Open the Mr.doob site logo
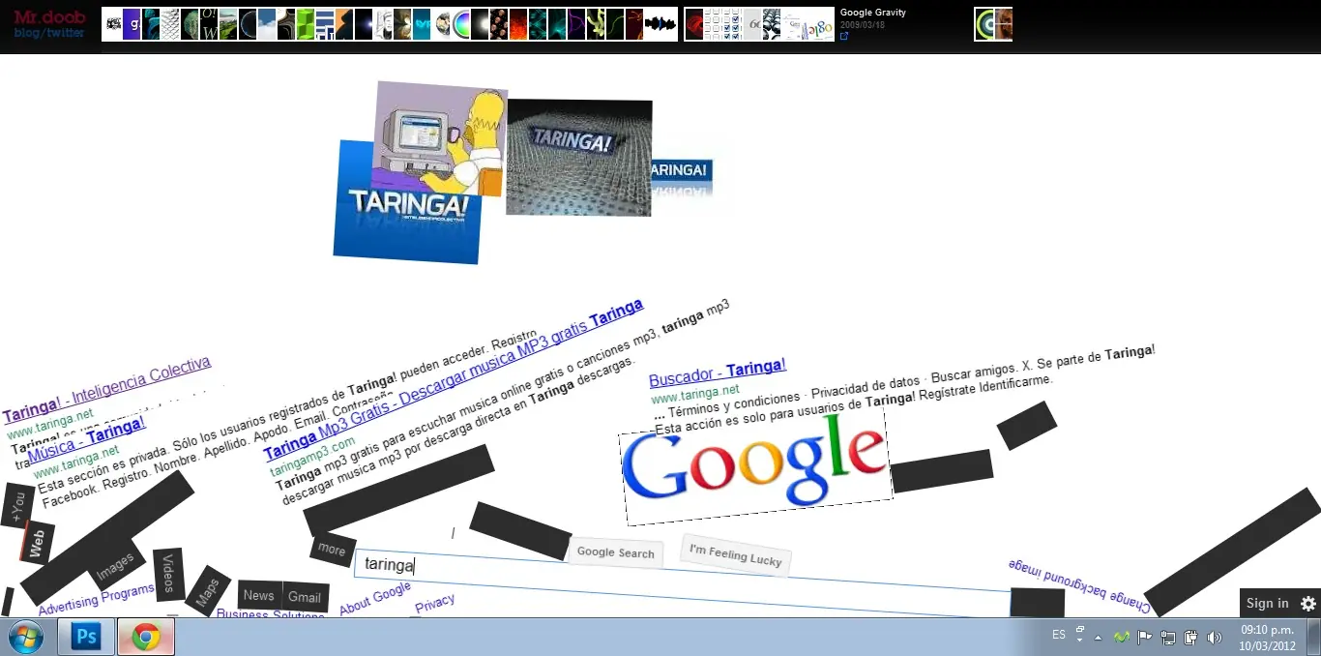This screenshot has height=656, width=1321. click(49, 16)
